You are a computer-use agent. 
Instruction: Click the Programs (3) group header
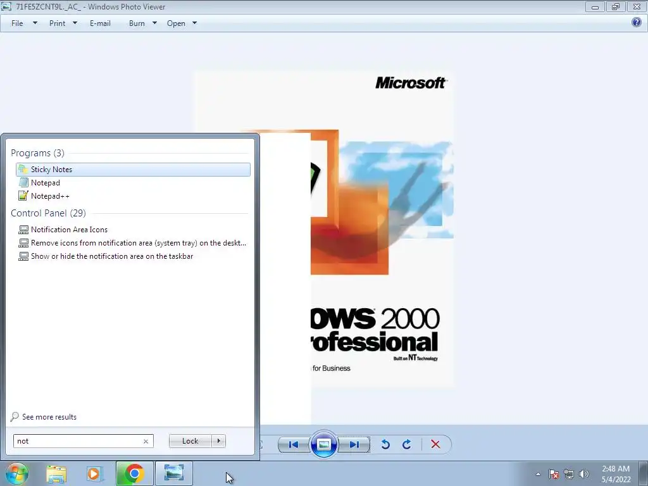coord(37,153)
